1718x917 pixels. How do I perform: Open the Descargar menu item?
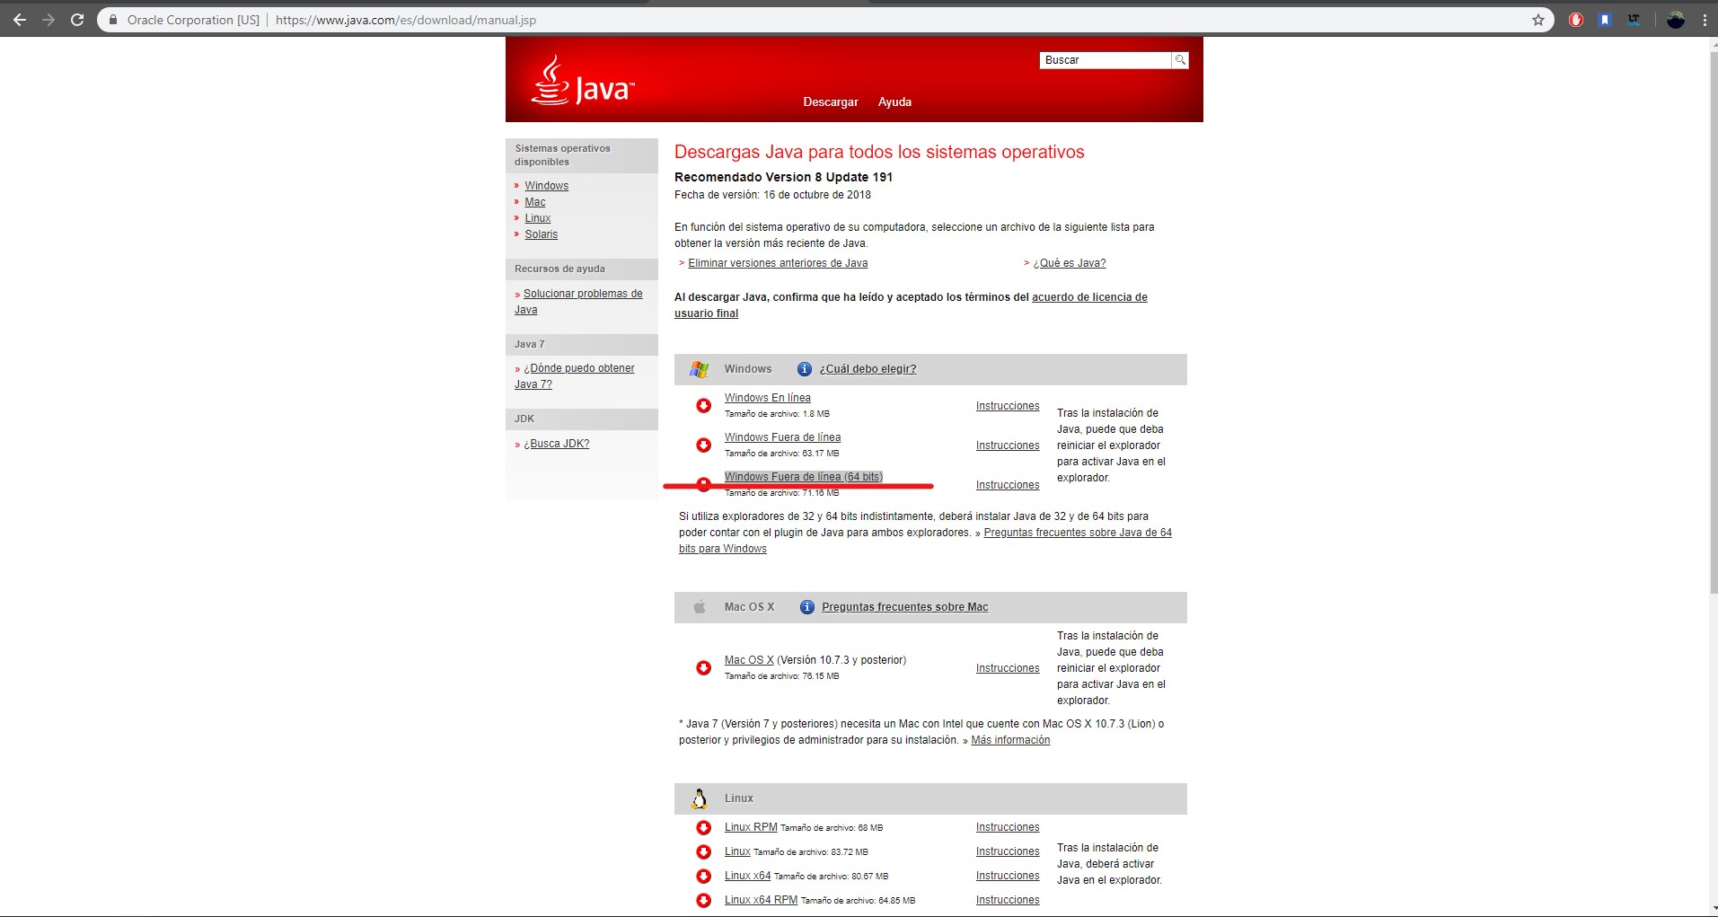[x=831, y=101]
